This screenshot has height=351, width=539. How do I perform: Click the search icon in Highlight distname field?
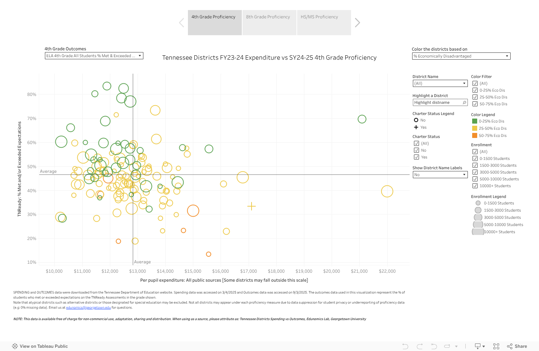464,102
